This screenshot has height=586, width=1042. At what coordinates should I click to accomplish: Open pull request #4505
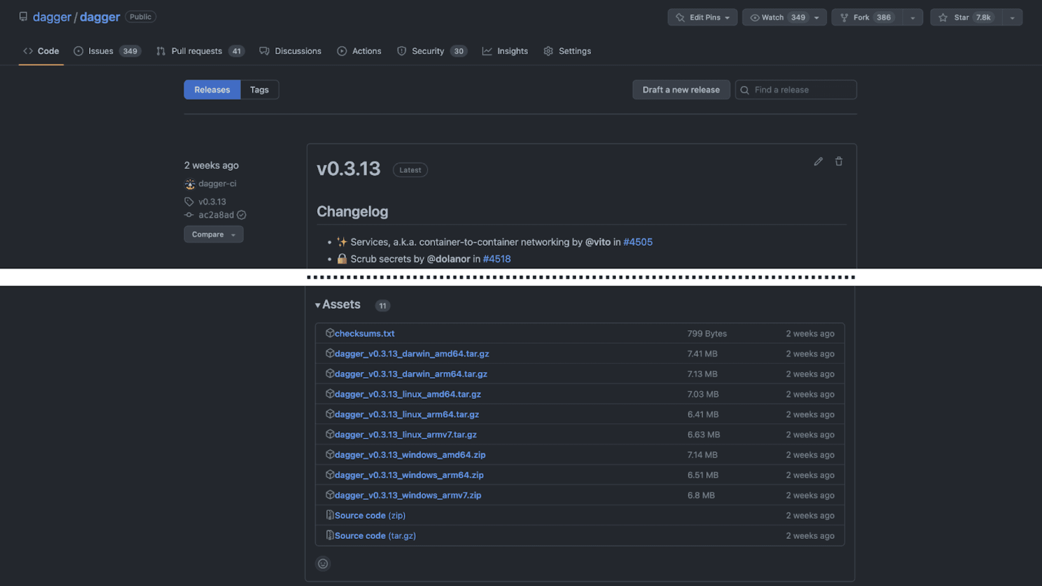[x=638, y=242]
